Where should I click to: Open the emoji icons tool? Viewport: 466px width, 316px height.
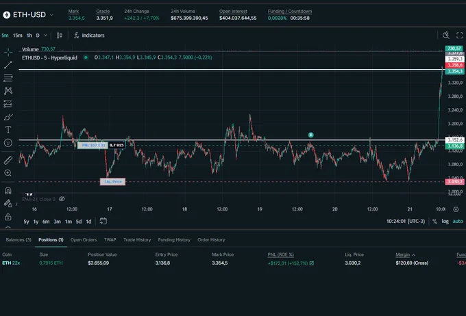8,143
